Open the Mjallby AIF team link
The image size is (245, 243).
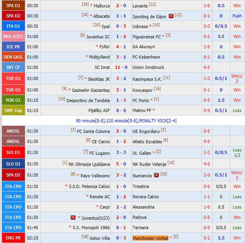tap(99, 111)
